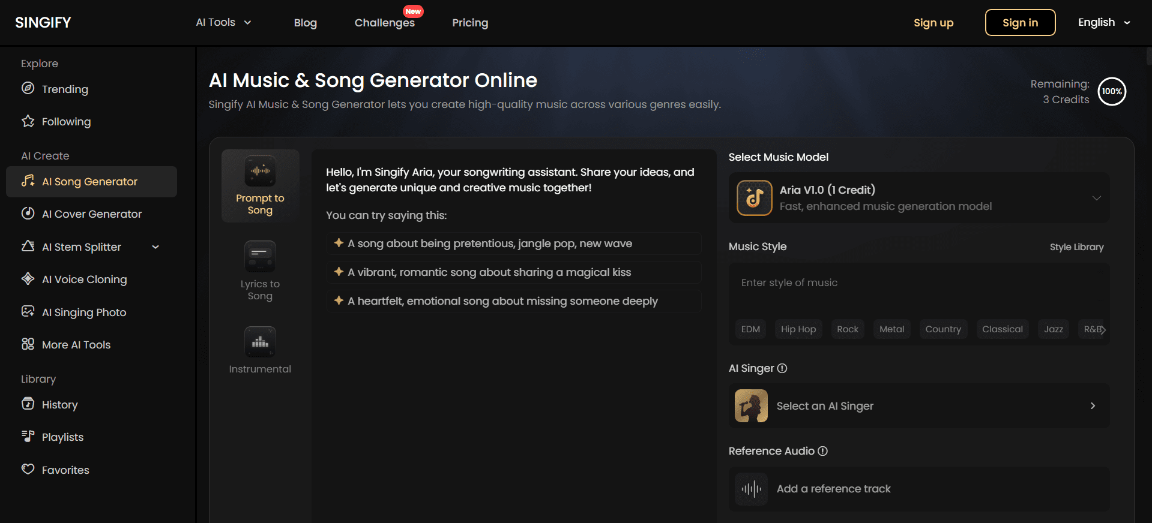The height and width of the screenshot is (523, 1152).
Task: Click the page vertical scrollbar
Action: tap(1149, 56)
